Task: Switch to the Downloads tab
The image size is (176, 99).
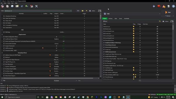Action: [x=127, y=18]
